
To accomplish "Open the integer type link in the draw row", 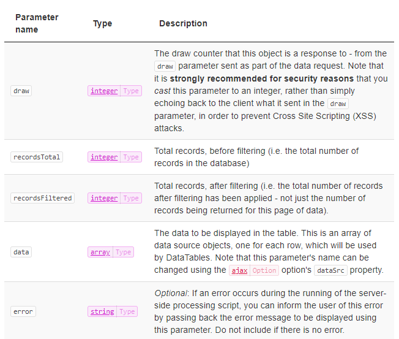I will click(x=104, y=91).
